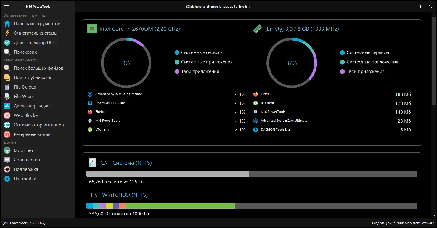Viewport: 437px width, 228px height.
Task: Click the purple Твои приложения dot in CPU legend
Action: [x=177, y=72]
